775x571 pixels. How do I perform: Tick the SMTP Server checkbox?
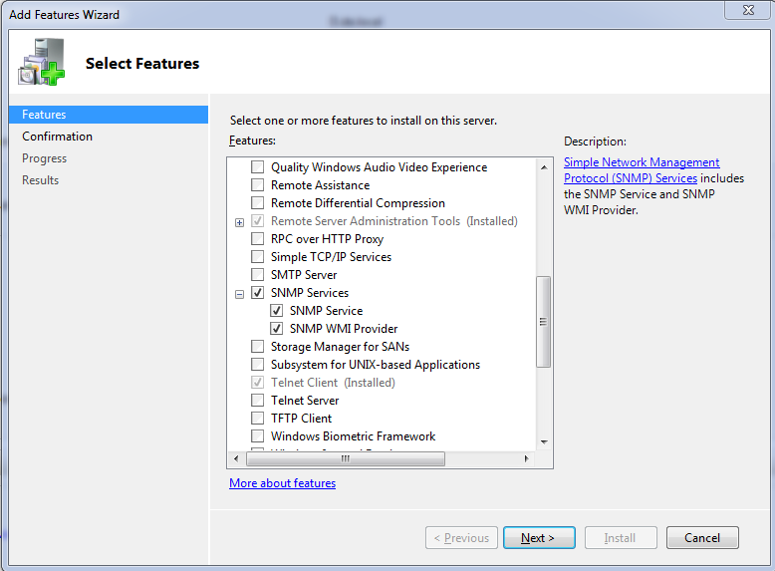pyautogui.click(x=258, y=275)
